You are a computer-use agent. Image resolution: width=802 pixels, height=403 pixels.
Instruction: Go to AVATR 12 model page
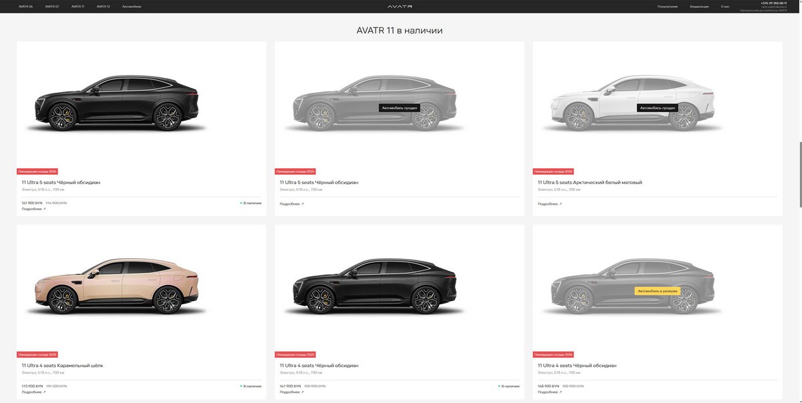pyautogui.click(x=103, y=6)
